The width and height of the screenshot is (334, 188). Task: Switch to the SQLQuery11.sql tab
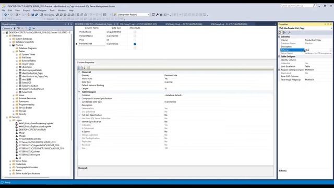[x=138, y=25]
